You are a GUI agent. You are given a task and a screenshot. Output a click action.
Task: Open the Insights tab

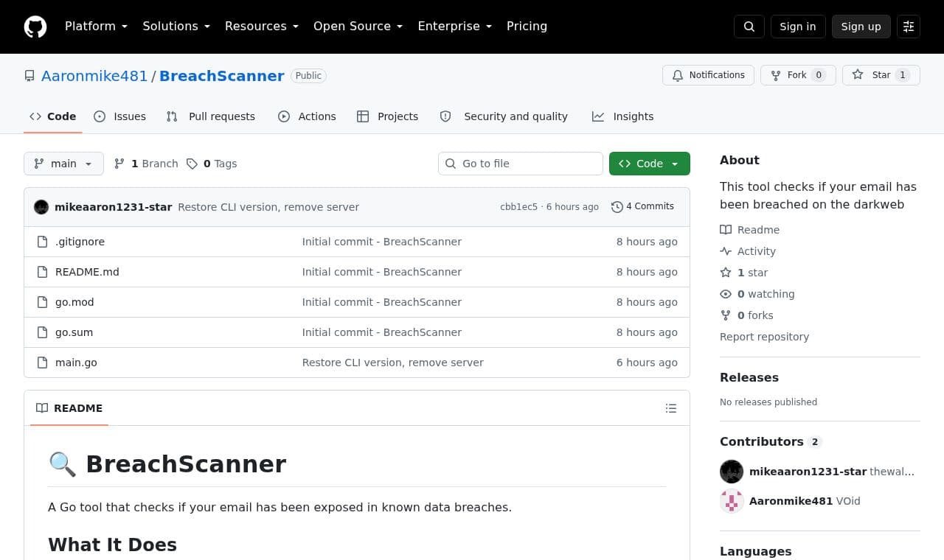click(x=622, y=116)
